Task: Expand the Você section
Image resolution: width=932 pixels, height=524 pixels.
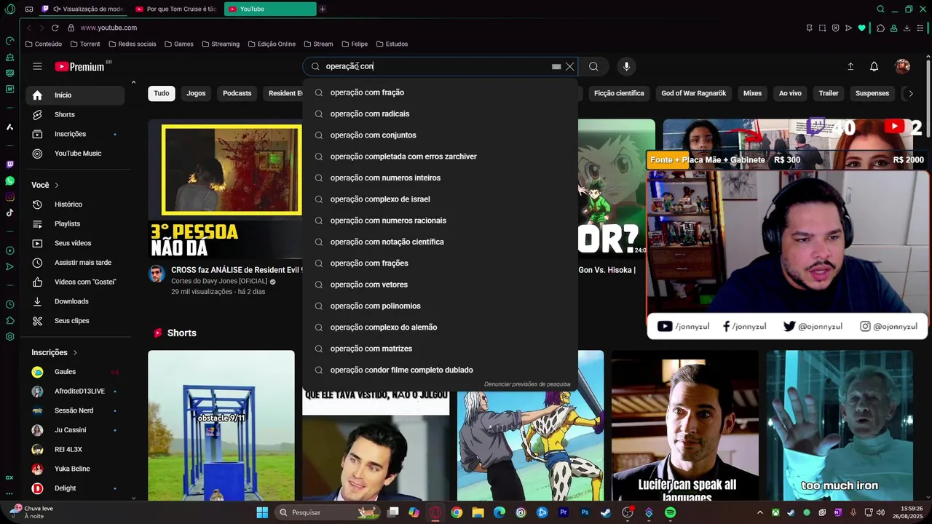Action: [x=45, y=185]
